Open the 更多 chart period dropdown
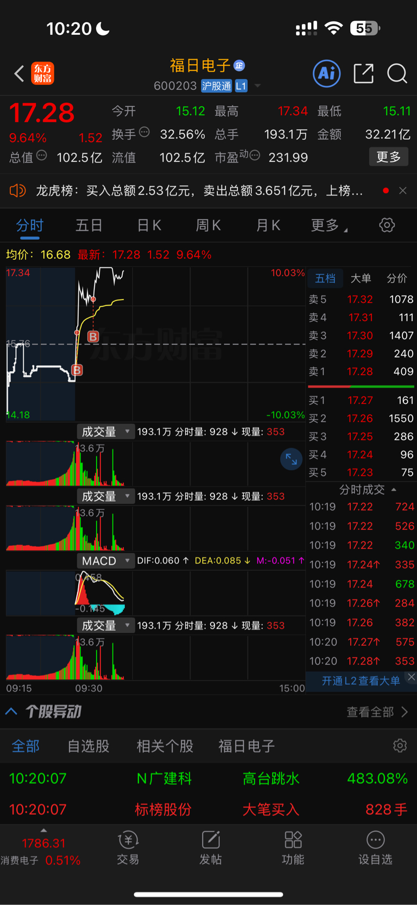The height and width of the screenshot is (905, 417). click(329, 226)
